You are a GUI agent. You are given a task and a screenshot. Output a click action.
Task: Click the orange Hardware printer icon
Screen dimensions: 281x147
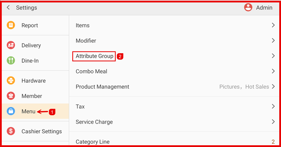[11, 81]
